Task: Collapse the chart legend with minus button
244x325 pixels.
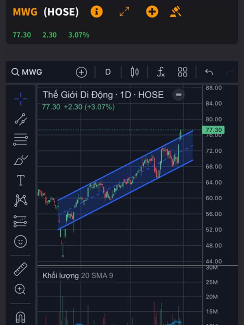Action: click(179, 95)
